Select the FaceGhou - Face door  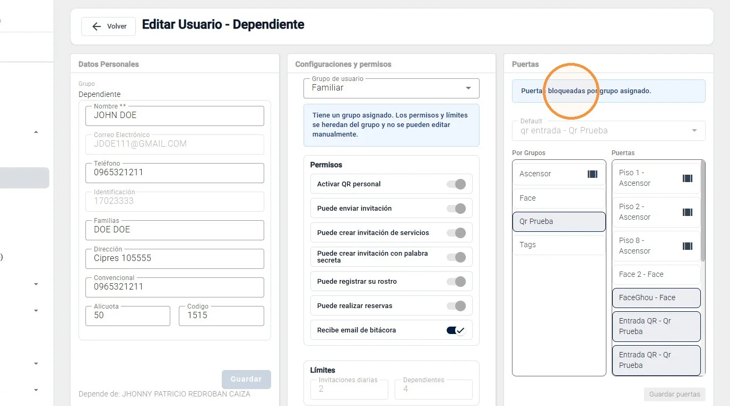coord(656,297)
